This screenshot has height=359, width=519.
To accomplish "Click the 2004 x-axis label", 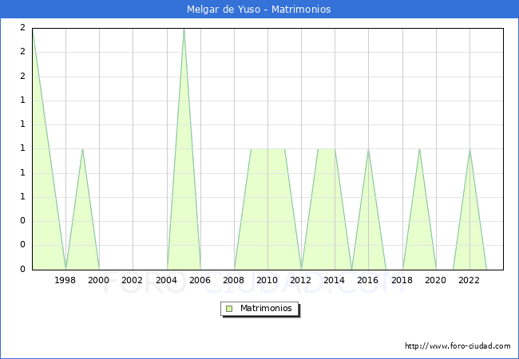I will click(x=167, y=280).
